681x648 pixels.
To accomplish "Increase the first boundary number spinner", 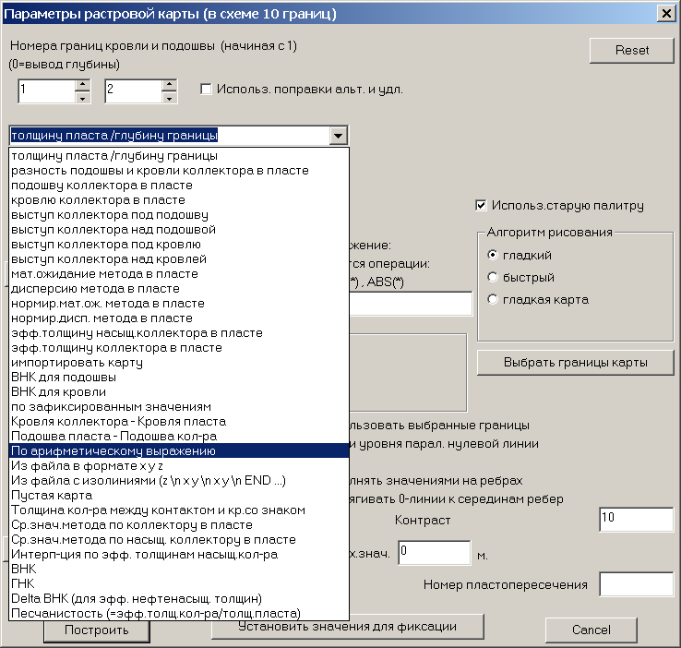I will (x=82, y=84).
